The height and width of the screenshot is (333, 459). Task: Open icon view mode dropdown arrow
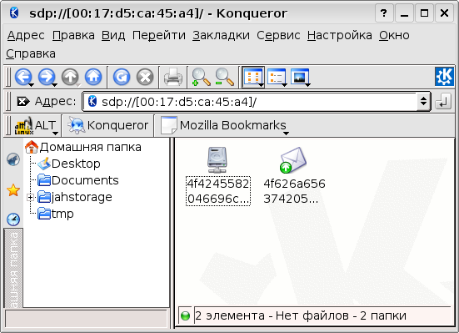[x=261, y=85]
